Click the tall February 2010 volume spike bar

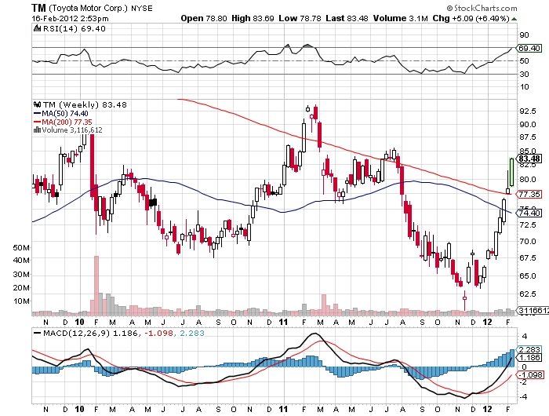click(96, 285)
